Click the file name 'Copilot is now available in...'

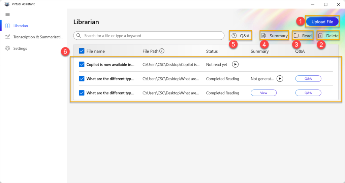coord(110,64)
